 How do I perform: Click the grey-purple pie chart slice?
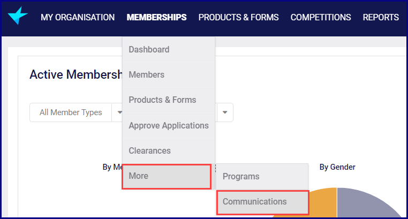click(369, 206)
